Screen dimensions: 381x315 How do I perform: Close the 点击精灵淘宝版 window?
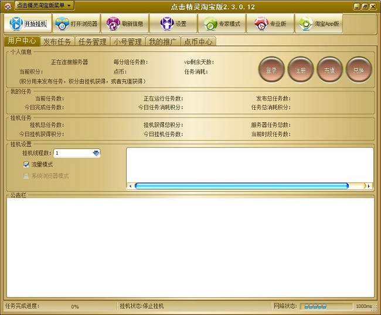373,6
